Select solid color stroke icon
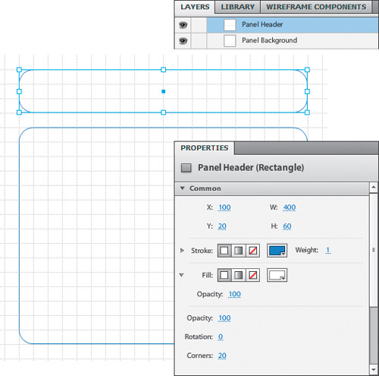 [x=224, y=251]
